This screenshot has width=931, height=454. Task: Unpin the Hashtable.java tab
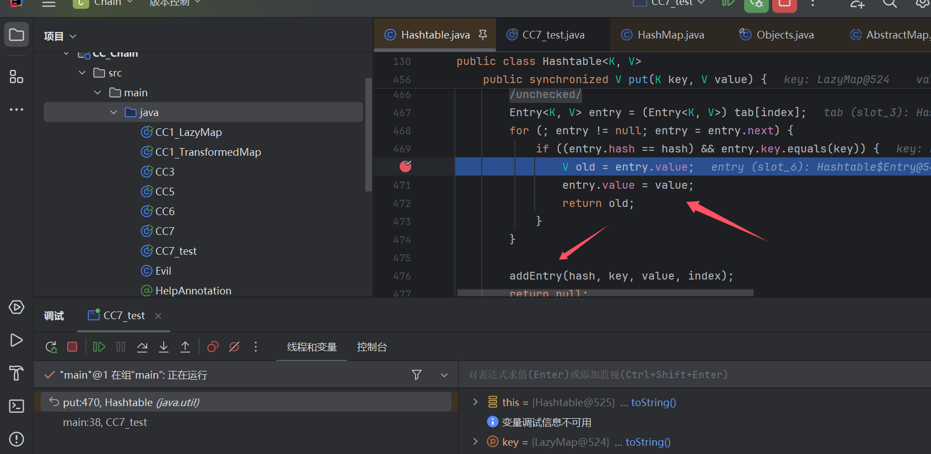click(483, 35)
